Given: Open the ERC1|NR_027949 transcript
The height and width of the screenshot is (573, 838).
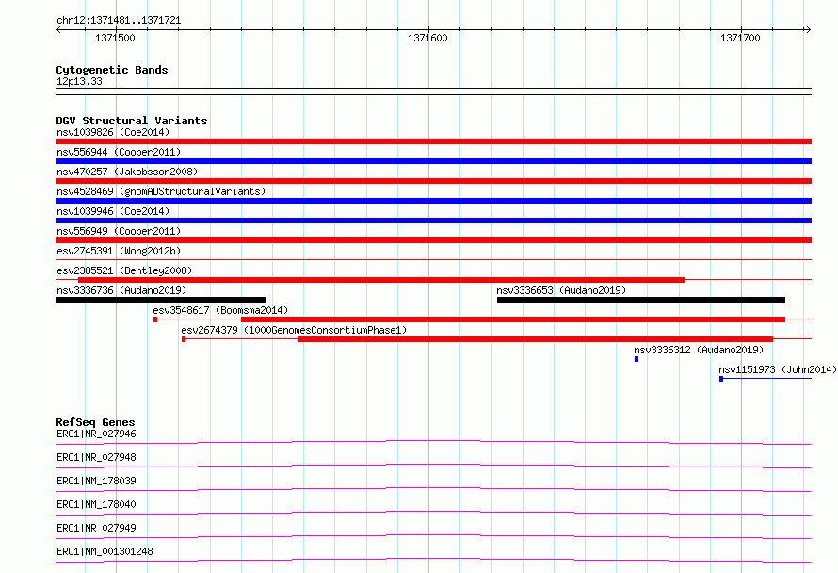Looking at the screenshot, I should [96, 528].
